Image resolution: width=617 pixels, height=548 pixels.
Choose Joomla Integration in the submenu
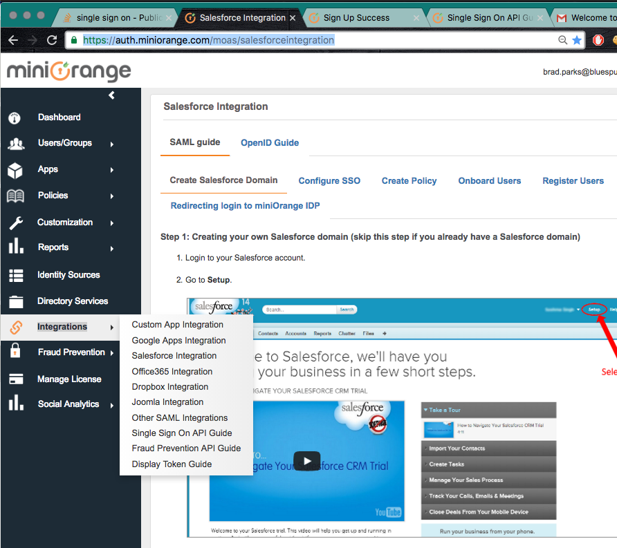[x=167, y=402]
